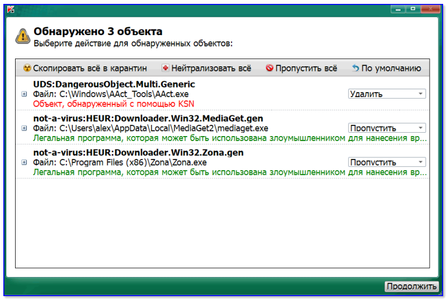
Task: Reset actions with По умолчанию
Action: point(391,69)
